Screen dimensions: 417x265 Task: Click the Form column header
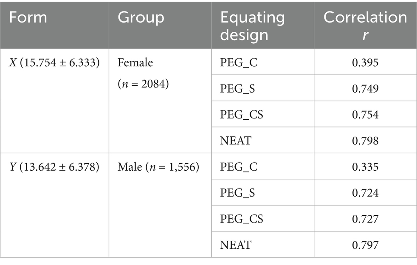(x=29, y=18)
